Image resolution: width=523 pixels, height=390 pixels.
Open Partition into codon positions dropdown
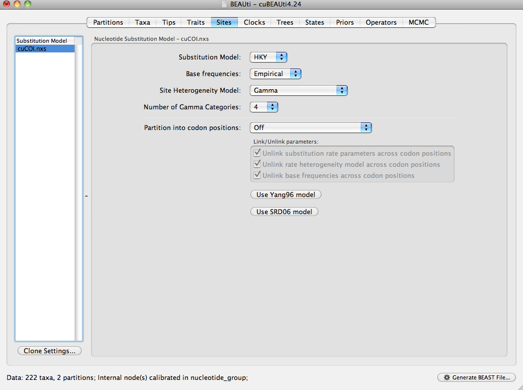point(310,128)
